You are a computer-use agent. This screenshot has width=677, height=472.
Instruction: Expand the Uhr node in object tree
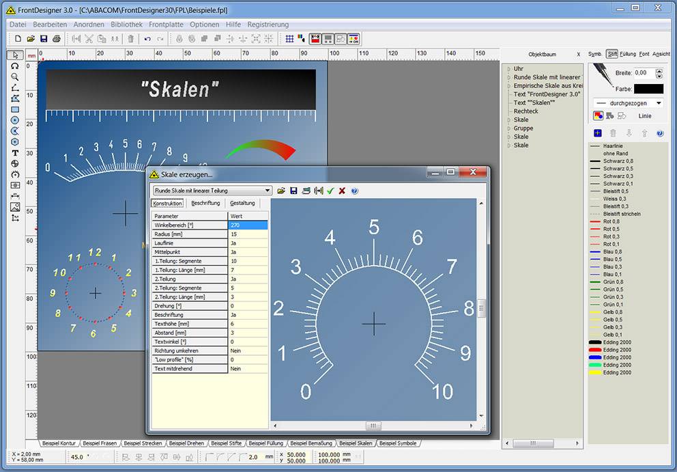509,69
